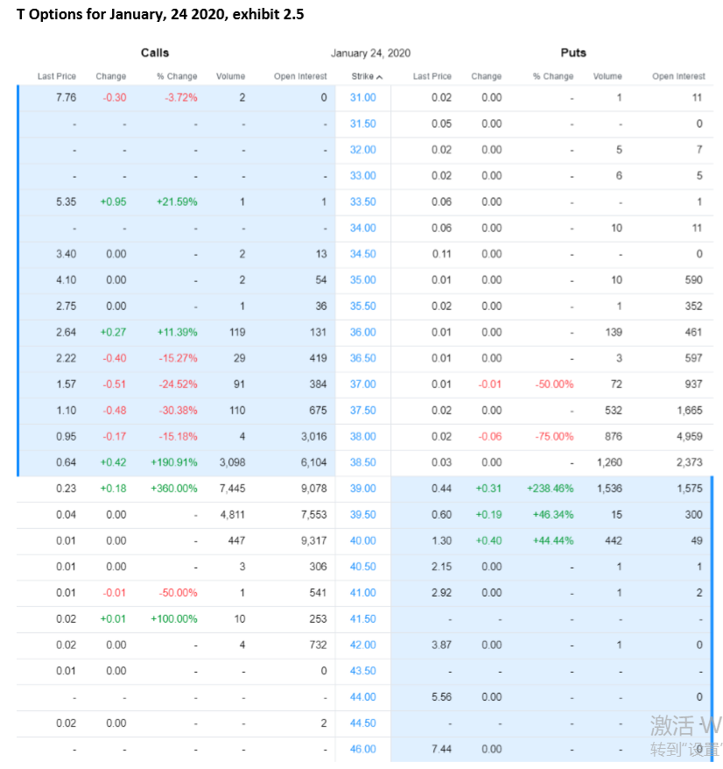The image size is (723, 769).
Task: Sort by the Puts % Change header
Action: [x=552, y=76]
